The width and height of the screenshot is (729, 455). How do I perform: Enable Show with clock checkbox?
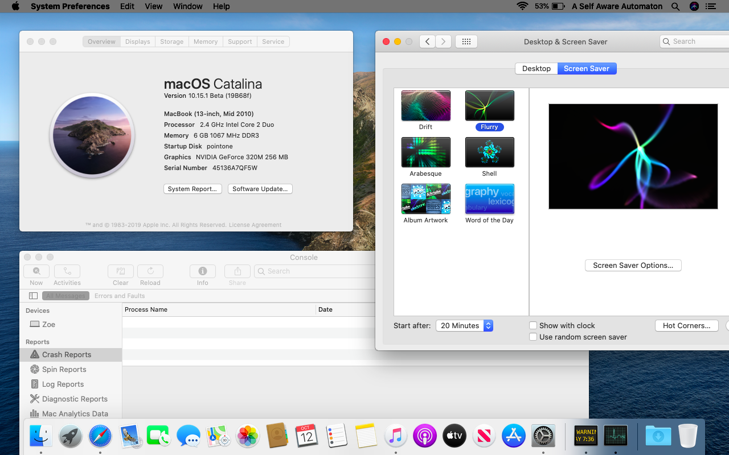click(x=533, y=325)
